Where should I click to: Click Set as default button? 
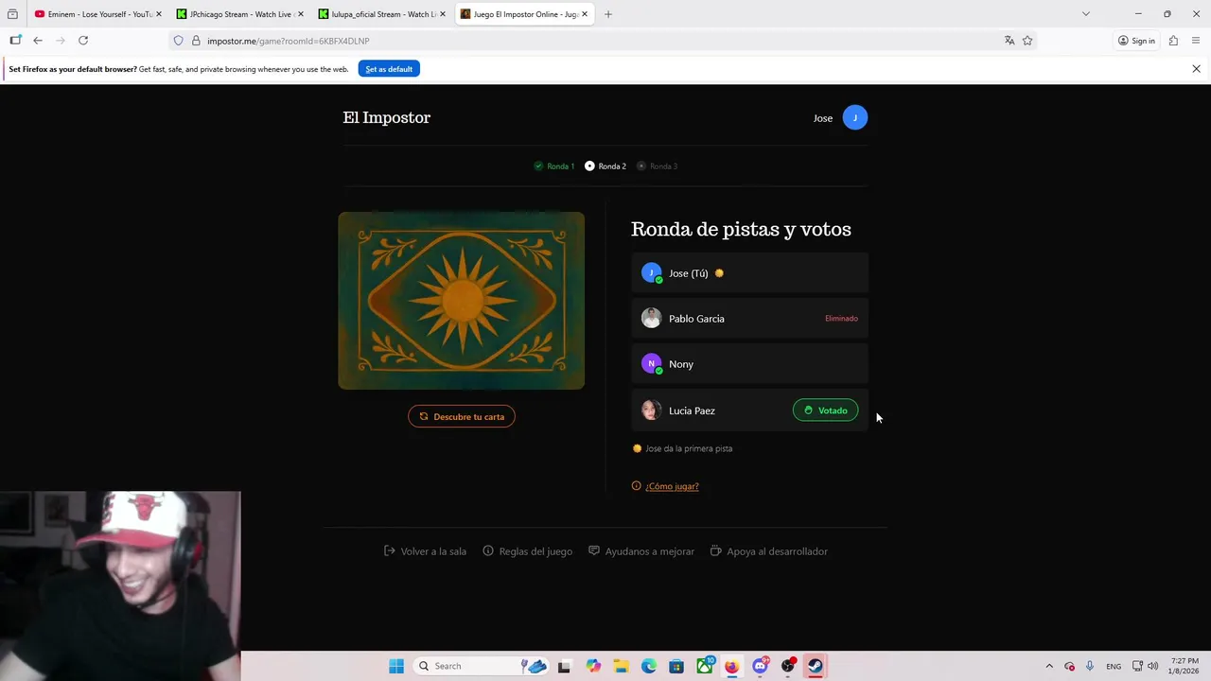pos(389,69)
